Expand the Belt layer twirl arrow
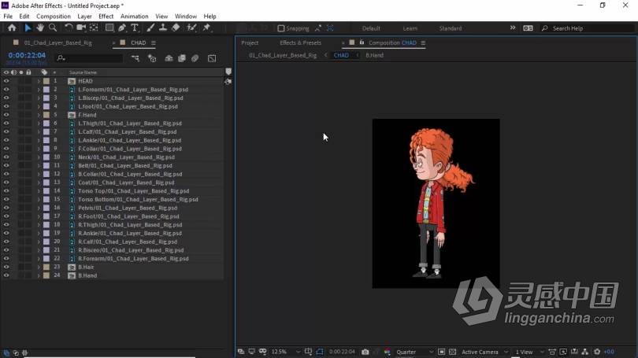The height and width of the screenshot is (358, 638). pyautogui.click(x=39, y=165)
